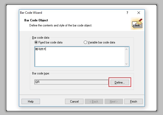163x115 pixels.
Task: Click the Help button
Action: tap(31, 102)
